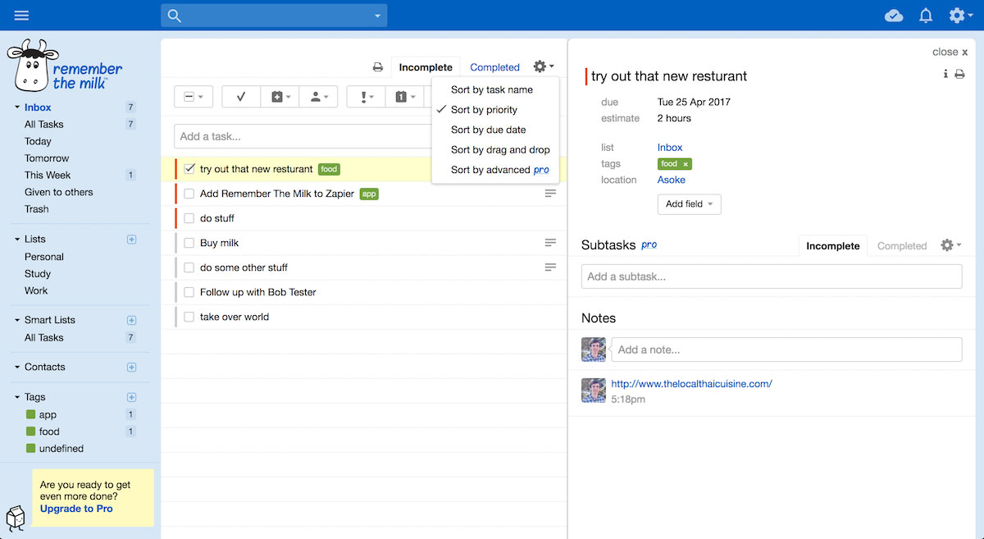The height and width of the screenshot is (539, 984).
Task: Click the food tag on restaurant task row
Action: coord(329,169)
